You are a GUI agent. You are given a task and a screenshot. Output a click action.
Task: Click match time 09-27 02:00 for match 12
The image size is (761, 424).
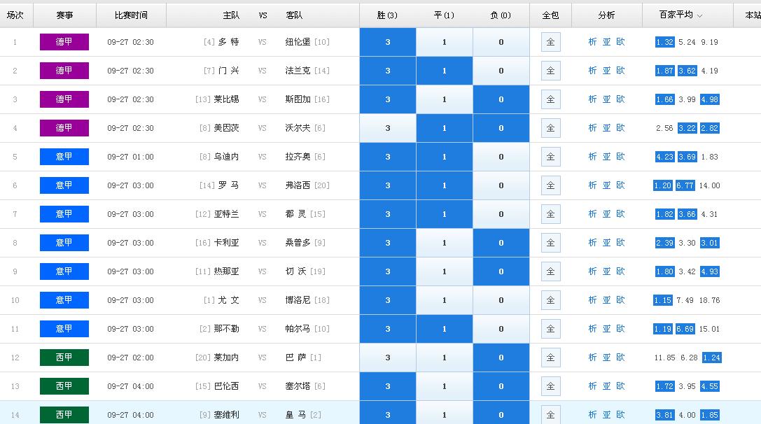(130, 358)
